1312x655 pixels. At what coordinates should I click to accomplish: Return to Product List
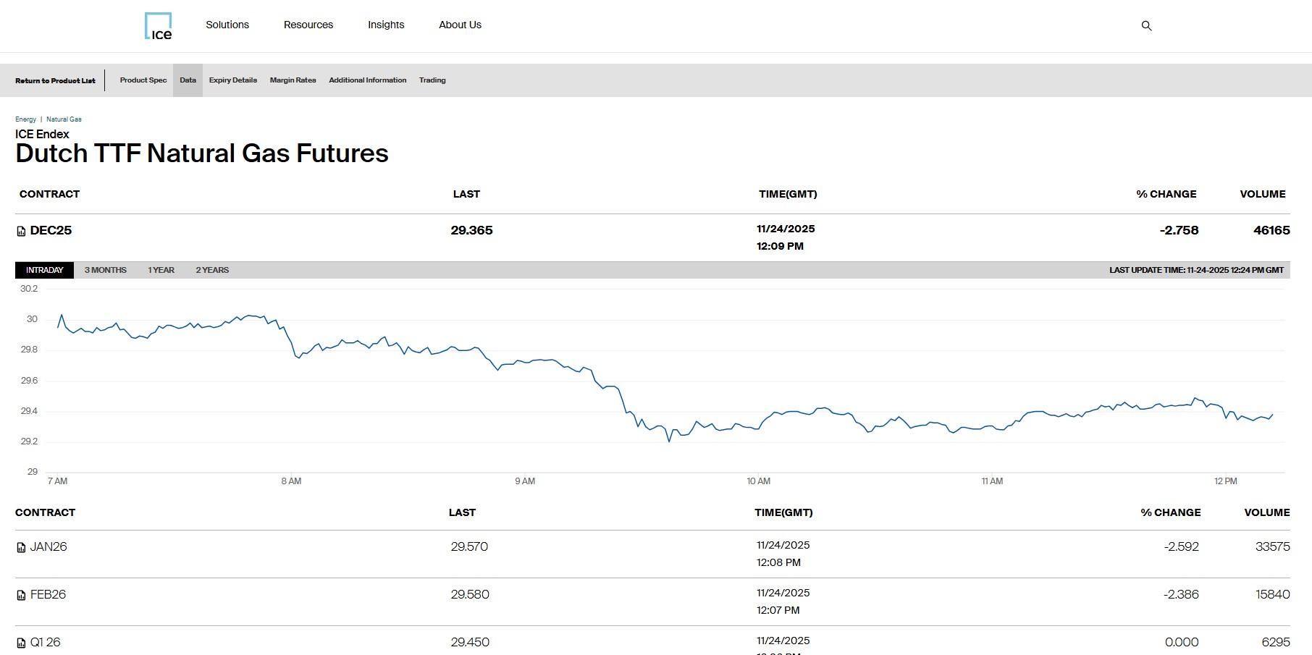click(55, 80)
